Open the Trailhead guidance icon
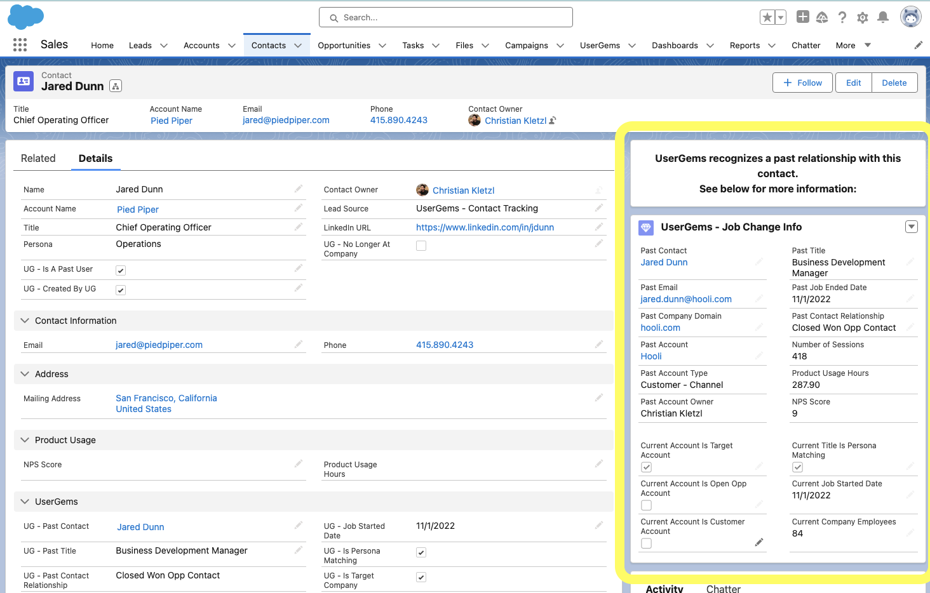930x593 pixels. pos(822,17)
